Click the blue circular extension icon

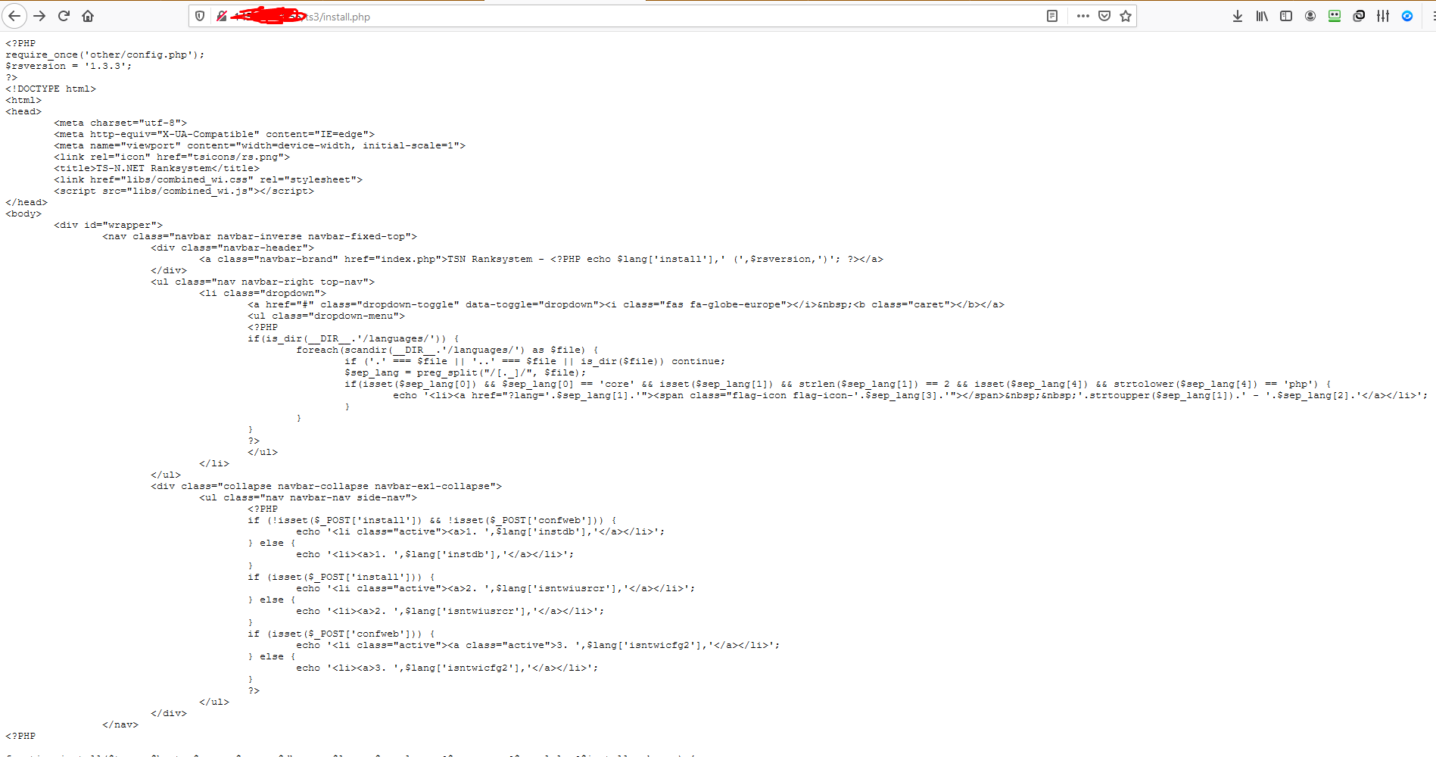point(1407,16)
